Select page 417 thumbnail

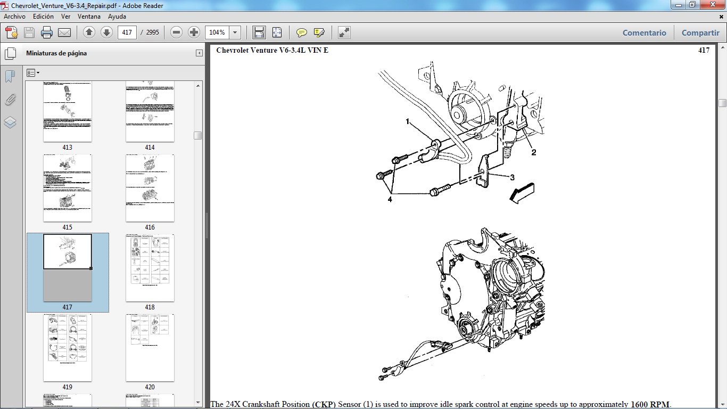click(68, 268)
